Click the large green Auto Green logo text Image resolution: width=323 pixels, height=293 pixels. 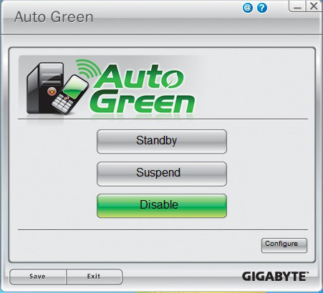143,89
